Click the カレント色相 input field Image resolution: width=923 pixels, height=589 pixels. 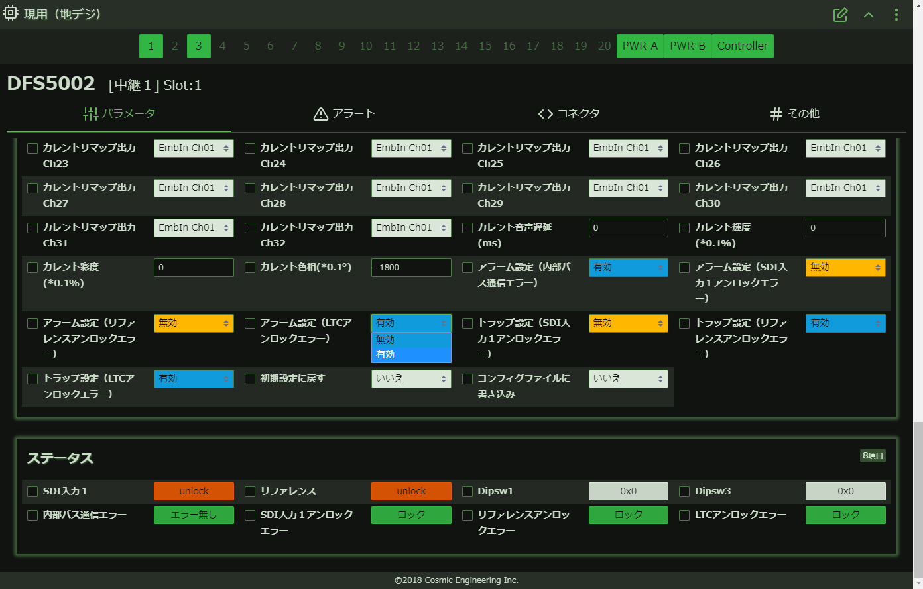click(x=411, y=268)
